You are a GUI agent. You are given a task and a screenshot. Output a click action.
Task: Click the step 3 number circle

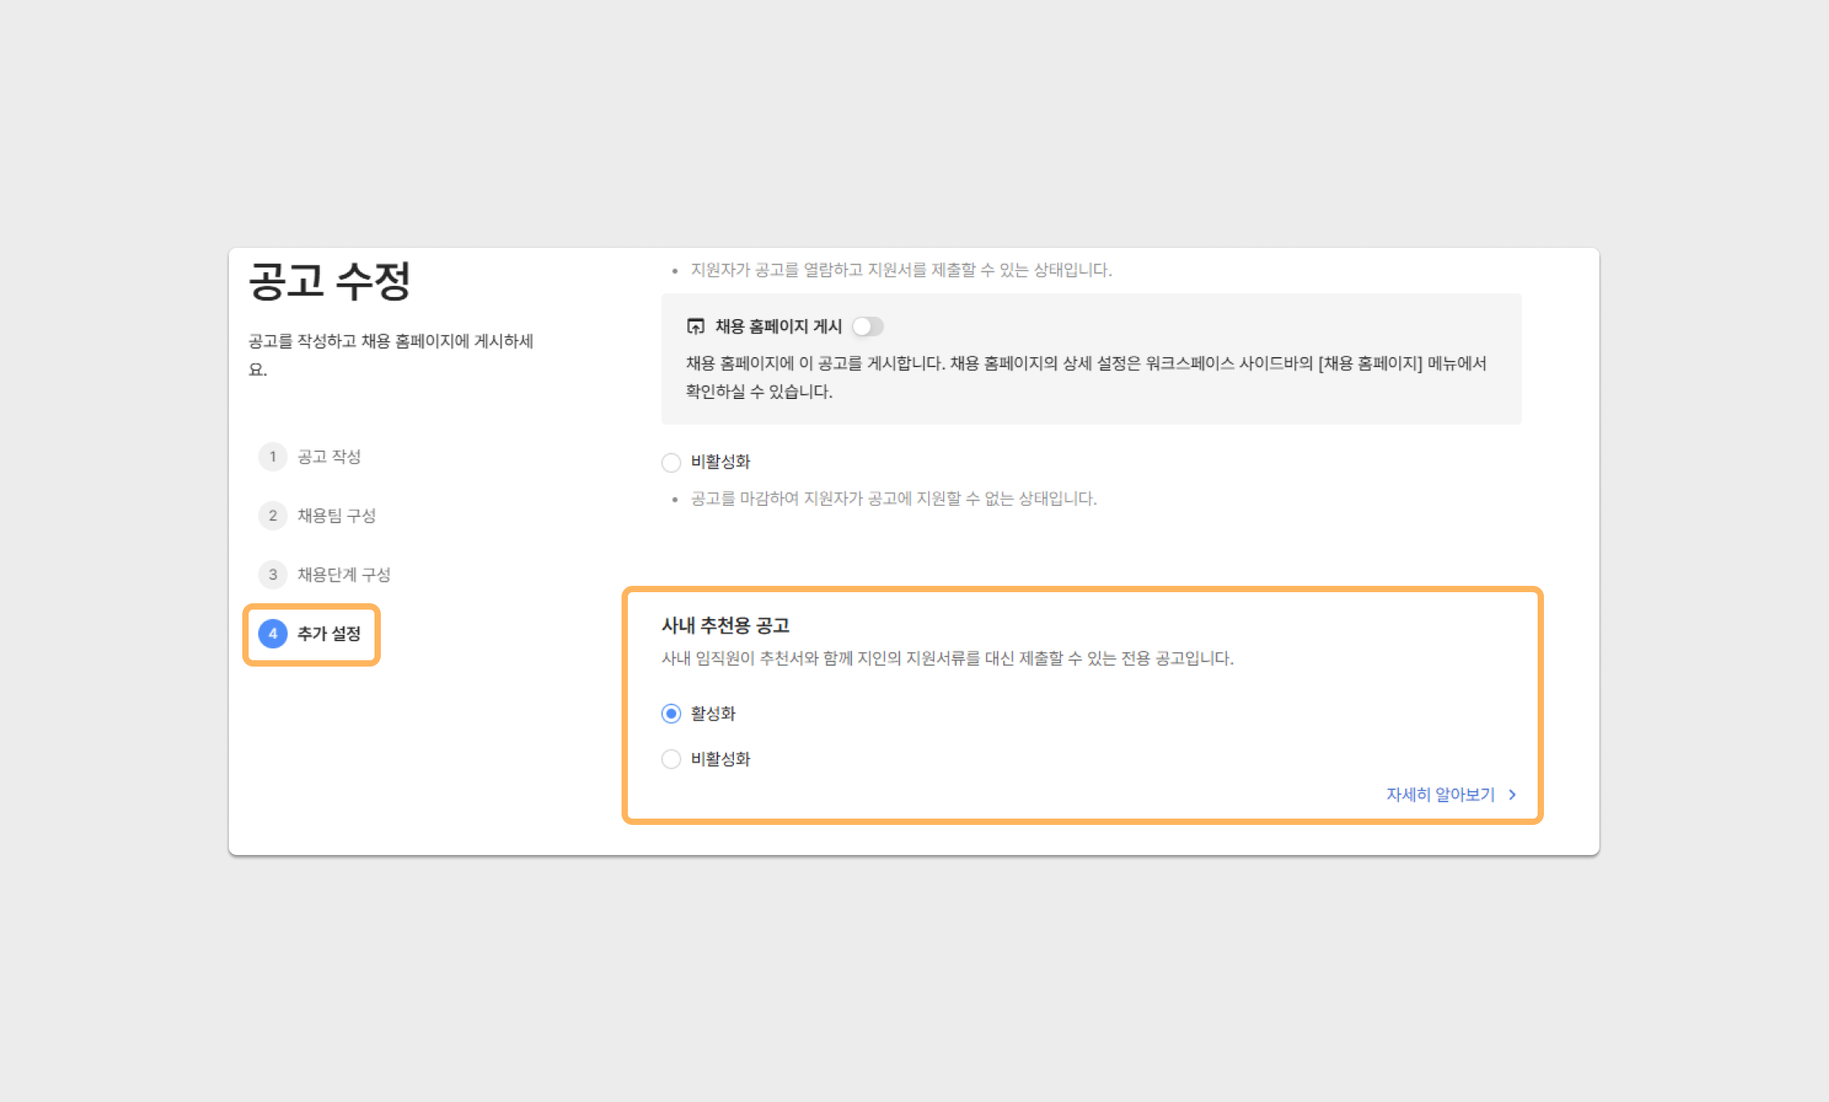272,574
